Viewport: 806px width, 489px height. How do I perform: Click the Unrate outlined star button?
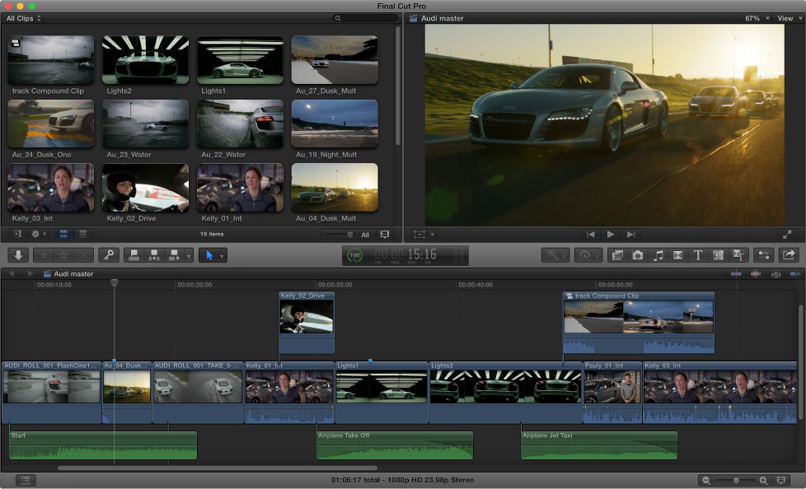63,255
